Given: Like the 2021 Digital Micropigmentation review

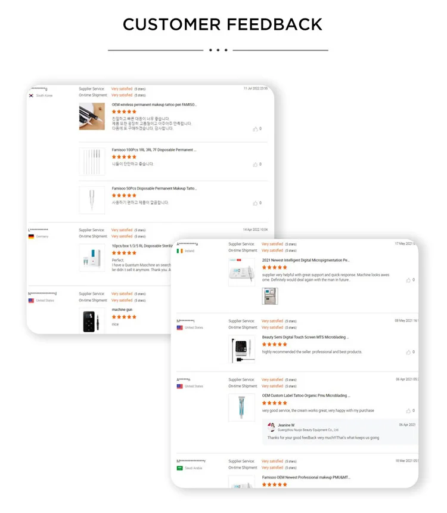Looking at the screenshot, I should pyautogui.click(x=408, y=280).
